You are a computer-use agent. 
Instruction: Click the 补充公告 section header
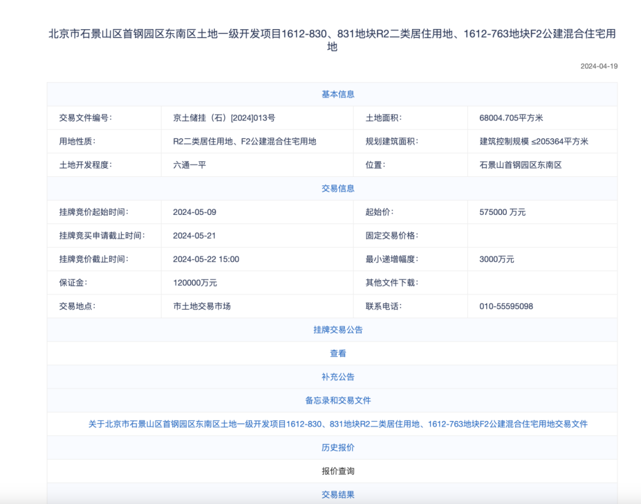click(x=338, y=377)
